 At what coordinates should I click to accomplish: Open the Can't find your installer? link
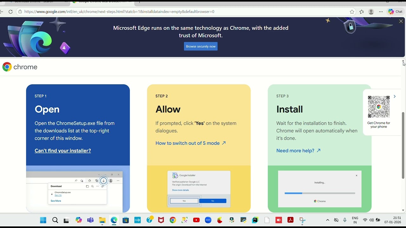click(63, 151)
